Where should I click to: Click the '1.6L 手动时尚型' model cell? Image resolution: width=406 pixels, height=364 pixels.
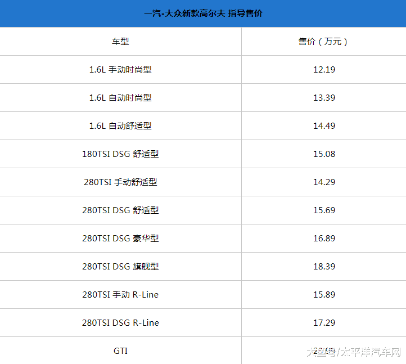pyautogui.click(x=120, y=69)
